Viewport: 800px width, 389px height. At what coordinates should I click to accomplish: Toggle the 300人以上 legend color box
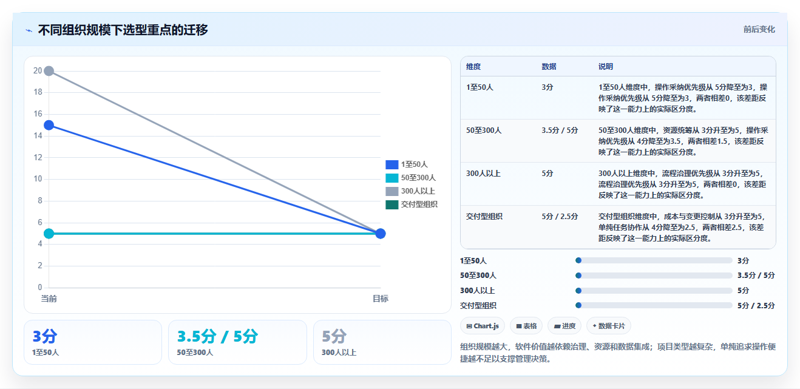pyautogui.click(x=392, y=191)
